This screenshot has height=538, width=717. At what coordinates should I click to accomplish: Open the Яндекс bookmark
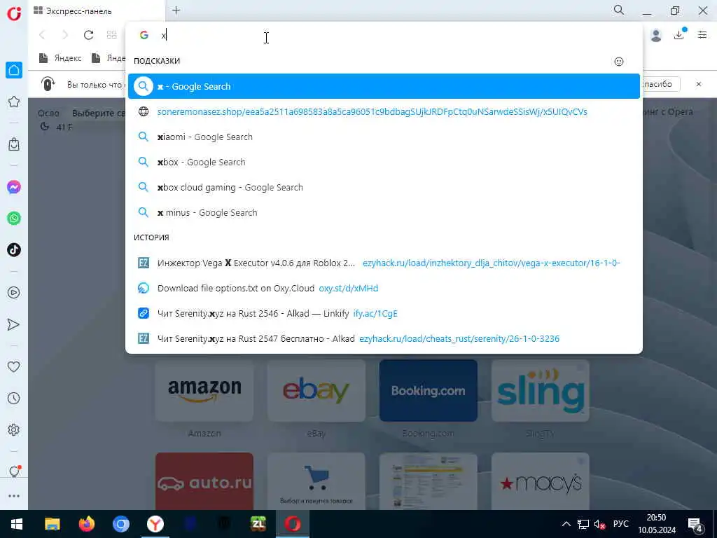pyautogui.click(x=60, y=58)
